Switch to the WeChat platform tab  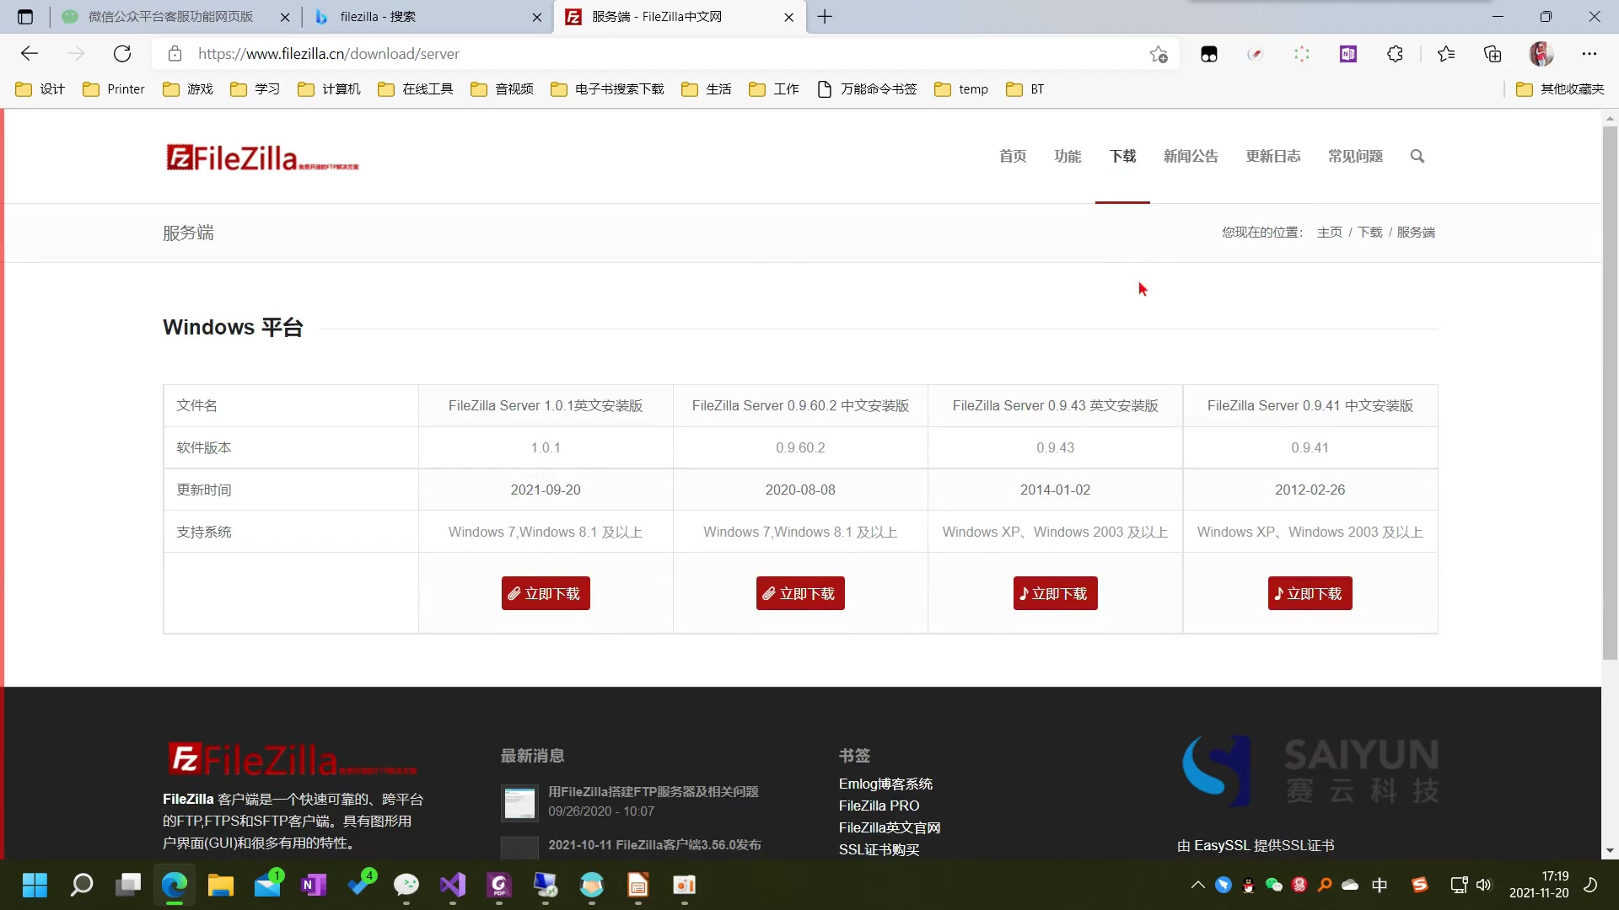(x=171, y=17)
